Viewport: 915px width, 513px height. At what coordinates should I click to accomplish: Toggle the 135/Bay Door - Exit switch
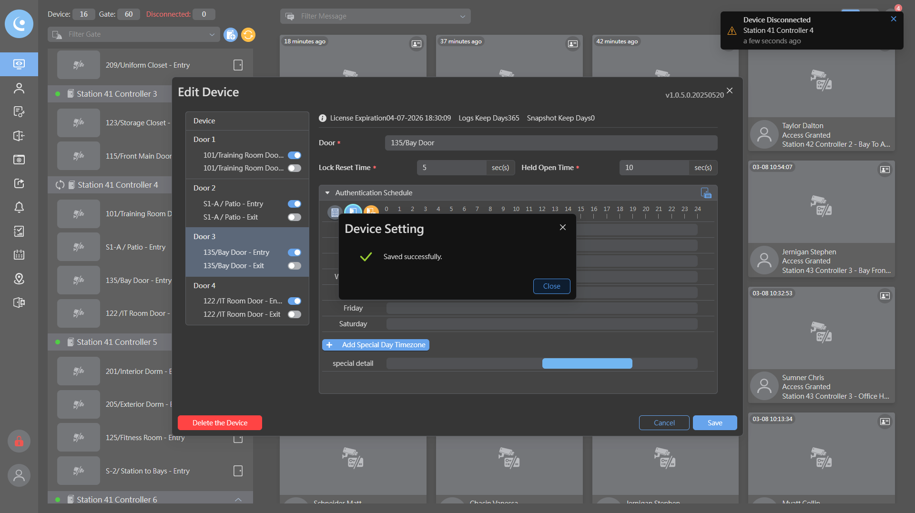295,266
